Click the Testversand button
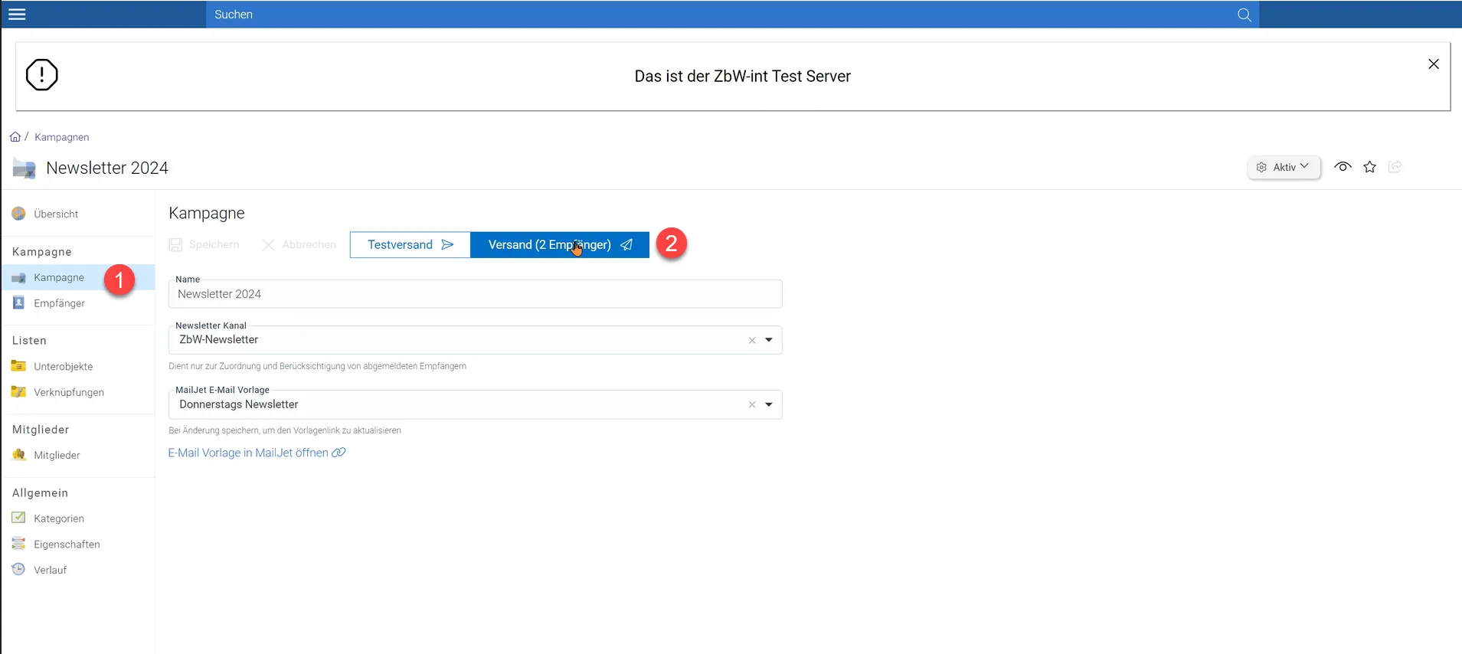This screenshot has height=654, width=1462. pos(410,244)
